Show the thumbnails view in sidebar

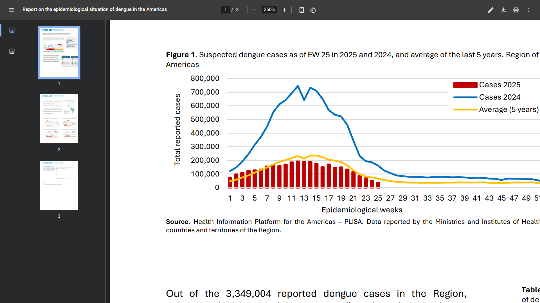point(12,30)
